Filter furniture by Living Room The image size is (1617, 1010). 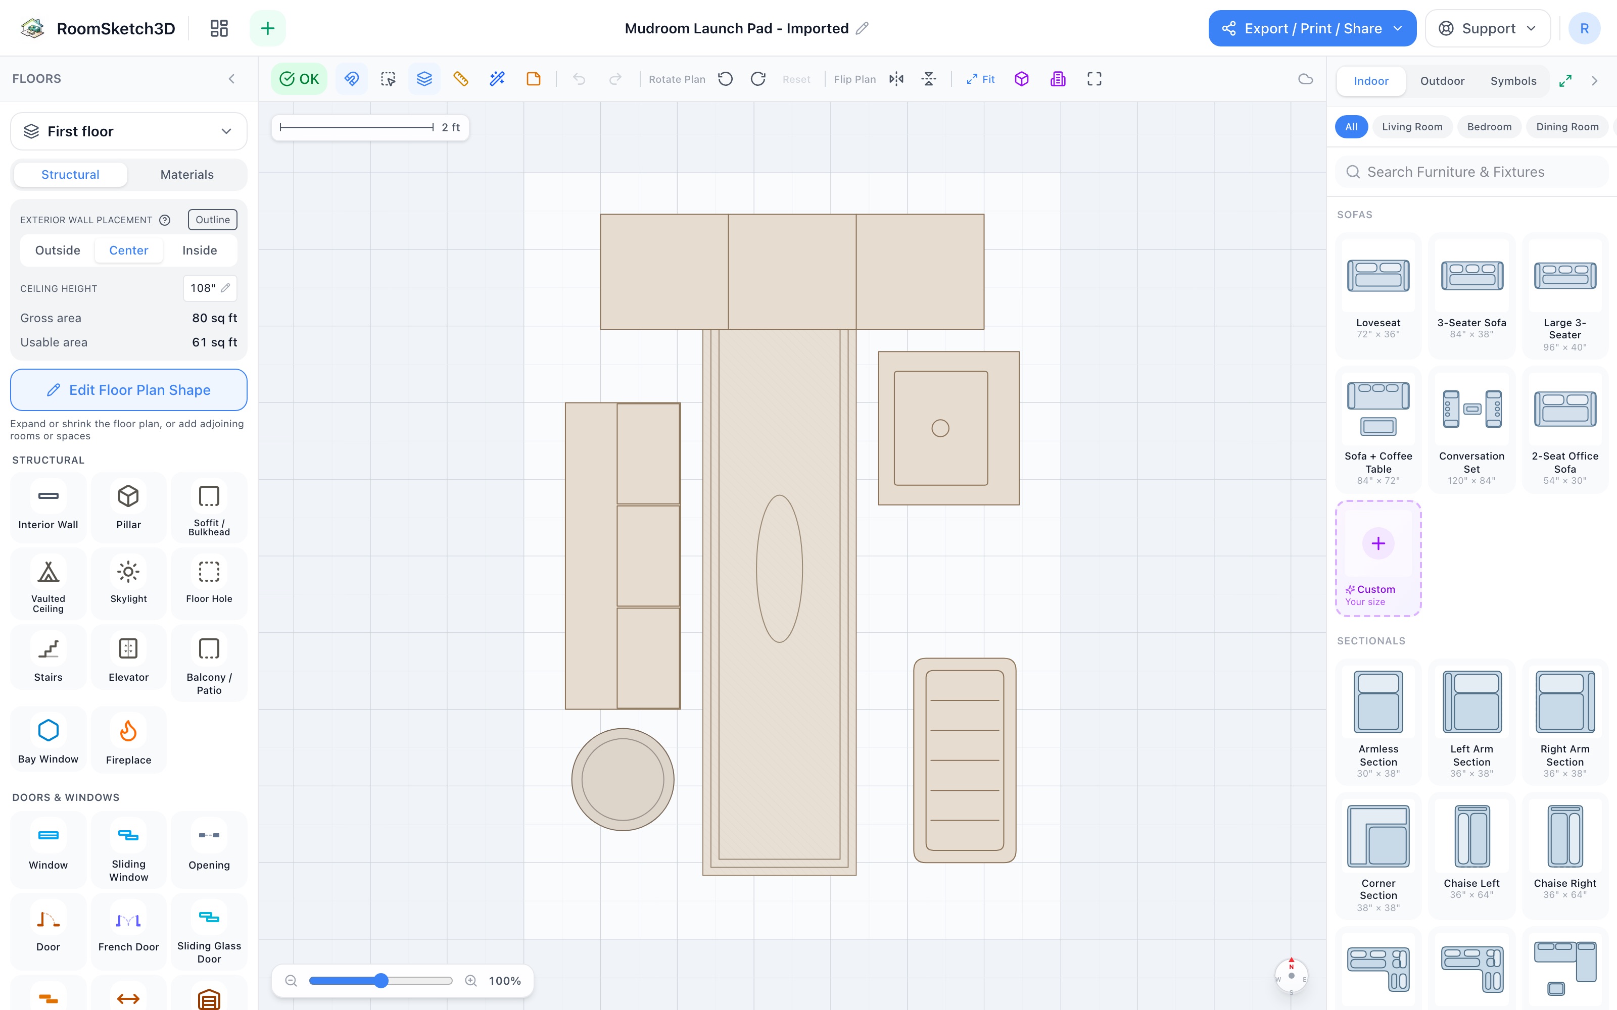[x=1412, y=127]
